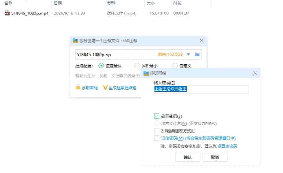283x173 pixels.
Task: Click the 15,613 KB size value
Action: point(159,13)
